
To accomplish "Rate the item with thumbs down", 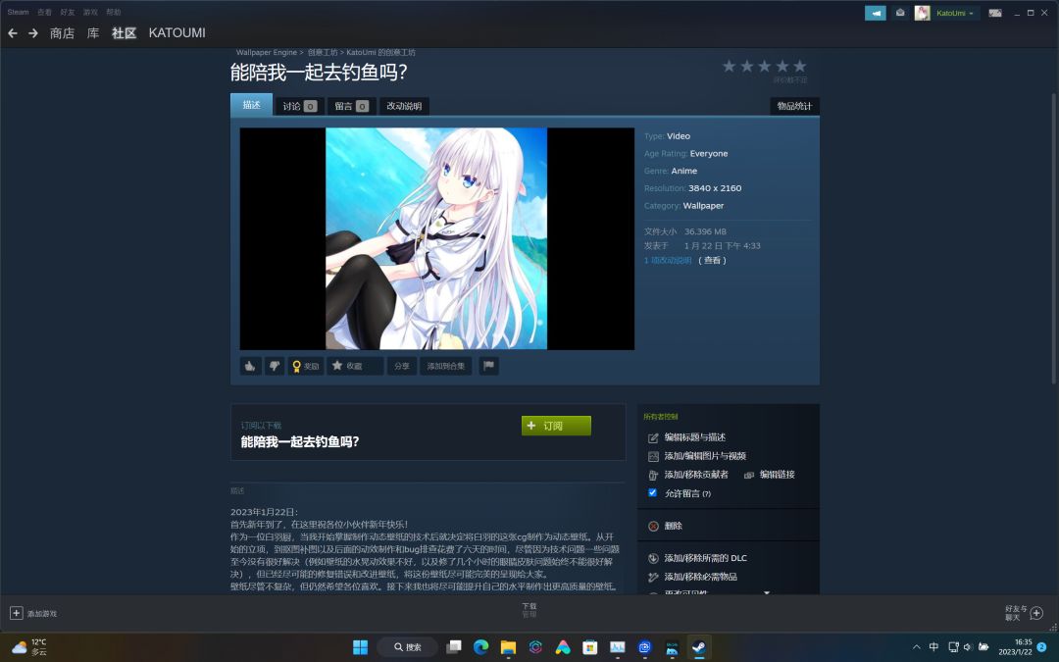I will tap(275, 366).
